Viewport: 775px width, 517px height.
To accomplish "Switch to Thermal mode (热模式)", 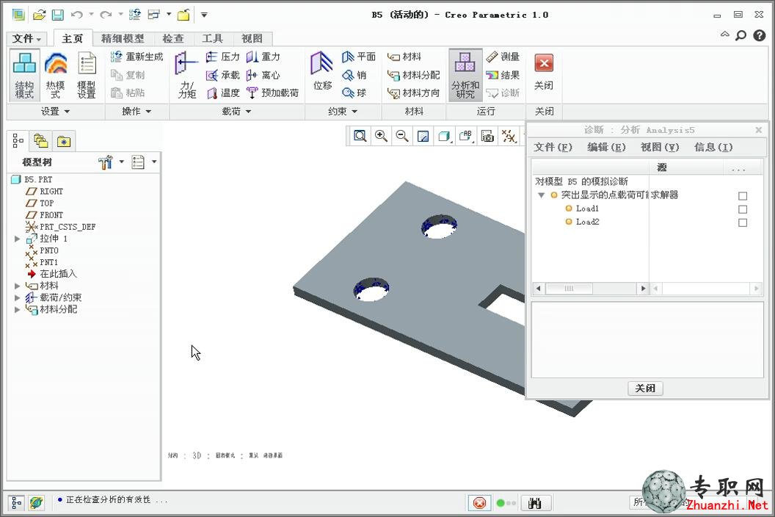I will click(55, 75).
